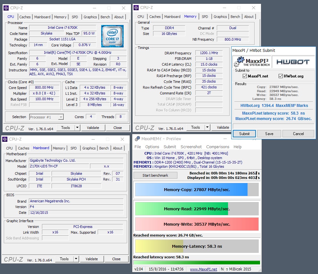Image resolution: width=318 pixels, height=274 pixels.
Task: Open Tools dropdown arrow in Mainboard tab window
Action: click(76, 259)
